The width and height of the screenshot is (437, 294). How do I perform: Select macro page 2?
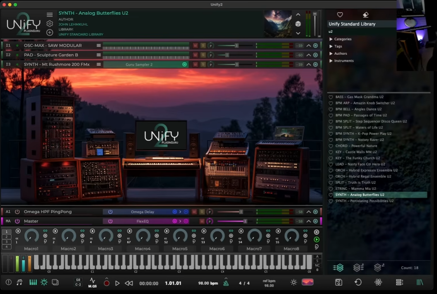point(7,236)
